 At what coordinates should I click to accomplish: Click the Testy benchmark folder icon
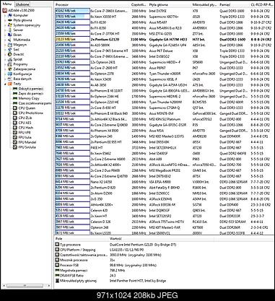pos(10,84)
